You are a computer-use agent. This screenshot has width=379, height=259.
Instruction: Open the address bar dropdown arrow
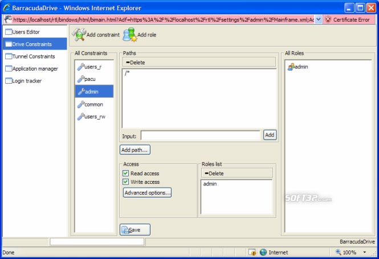pos(319,19)
